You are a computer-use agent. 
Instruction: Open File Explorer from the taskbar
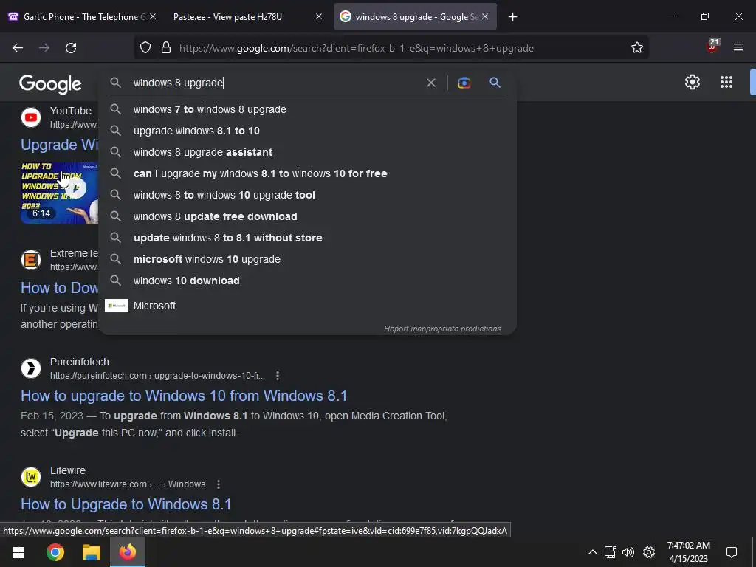coord(91,552)
